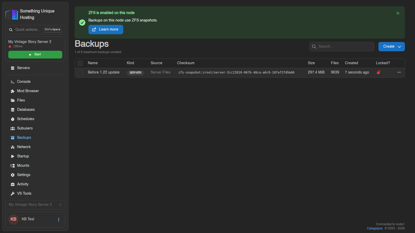Click the Mounts icon in sidebar
415x233 pixels.
12,166
